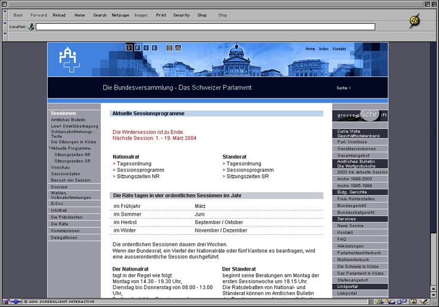Open Address Book from the component bar
The width and height of the screenshot is (439, 307).
pyautogui.click(x=413, y=302)
